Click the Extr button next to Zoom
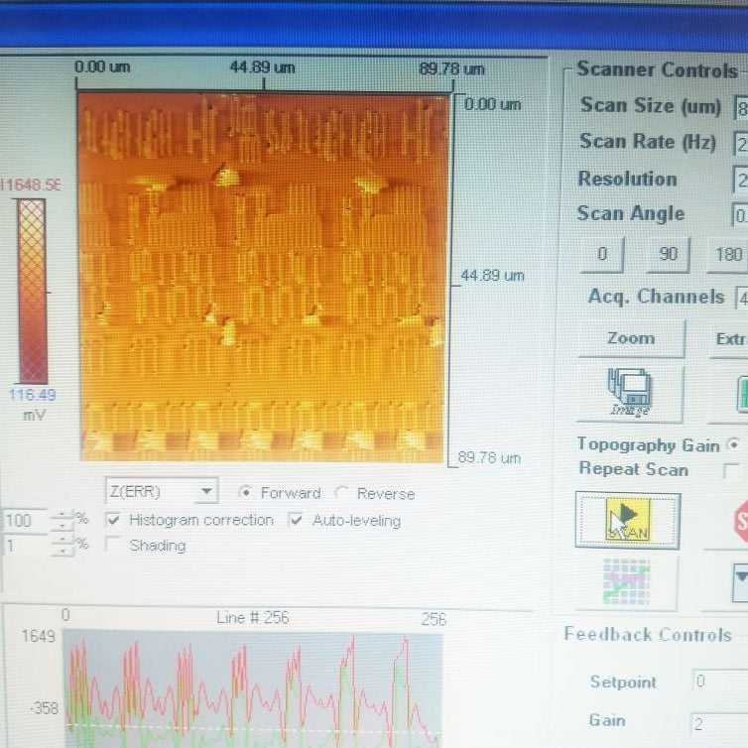 pos(729,339)
